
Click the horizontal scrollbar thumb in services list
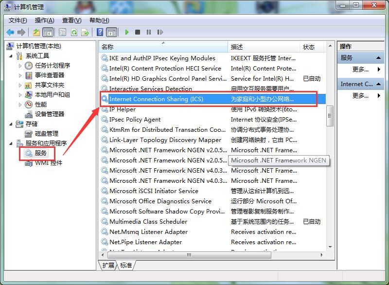point(189,255)
